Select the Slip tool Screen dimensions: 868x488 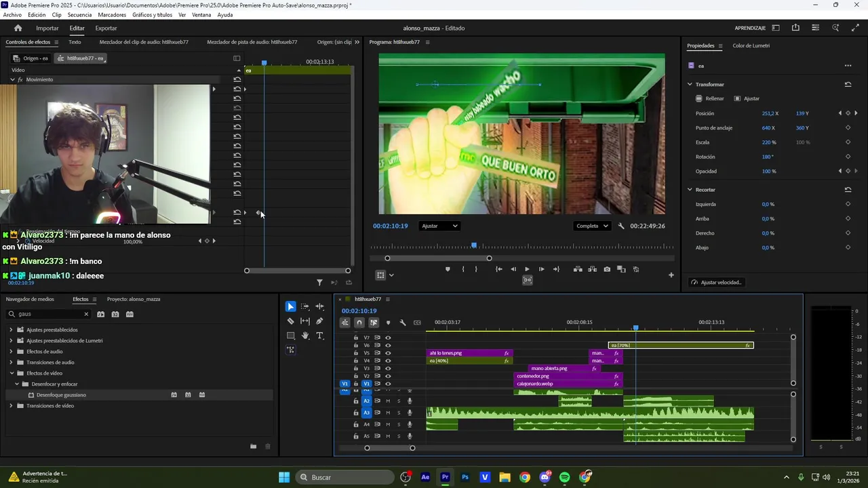click(305, 321)
